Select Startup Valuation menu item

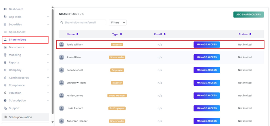click(x=20, y=117)
